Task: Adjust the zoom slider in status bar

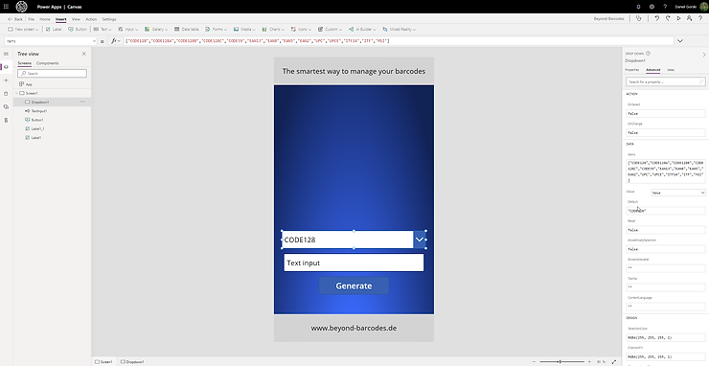Action: click(x=560, y=361)
